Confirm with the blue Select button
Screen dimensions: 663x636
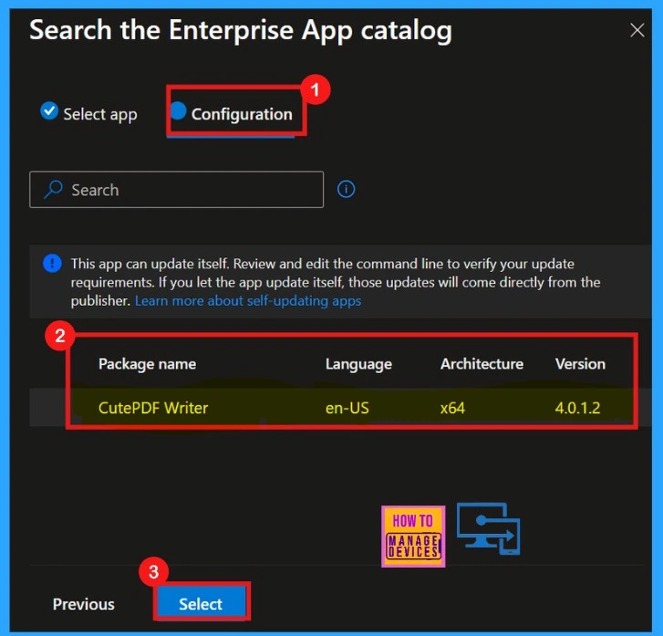click(x=201, y=602)
